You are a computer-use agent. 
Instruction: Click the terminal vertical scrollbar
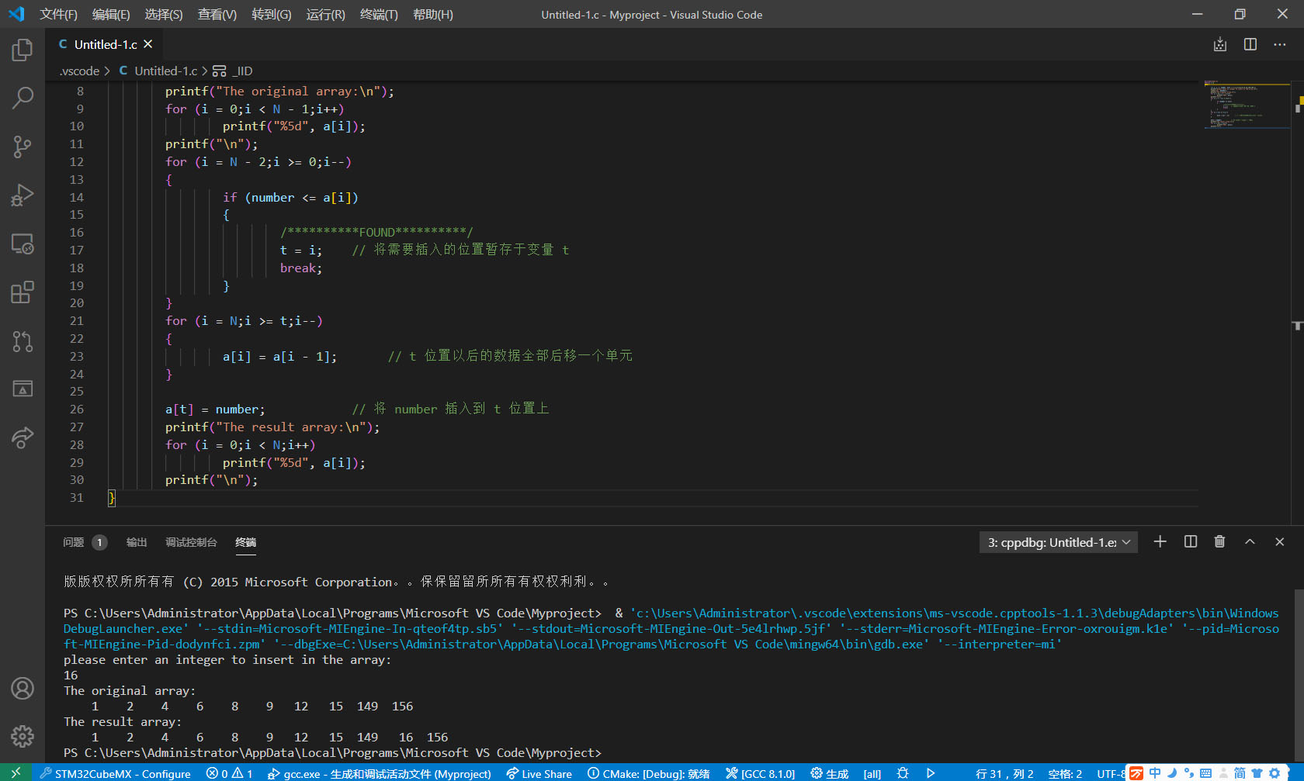(x=1299, y=675)
